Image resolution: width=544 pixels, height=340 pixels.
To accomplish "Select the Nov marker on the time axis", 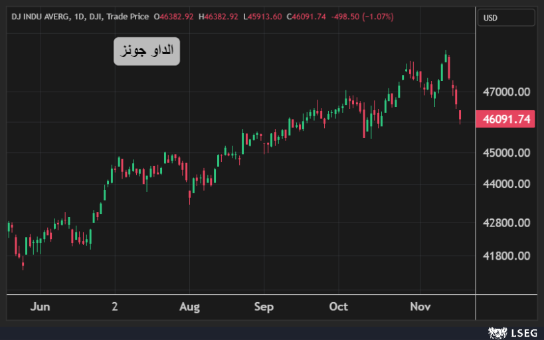I will [420, 307].
